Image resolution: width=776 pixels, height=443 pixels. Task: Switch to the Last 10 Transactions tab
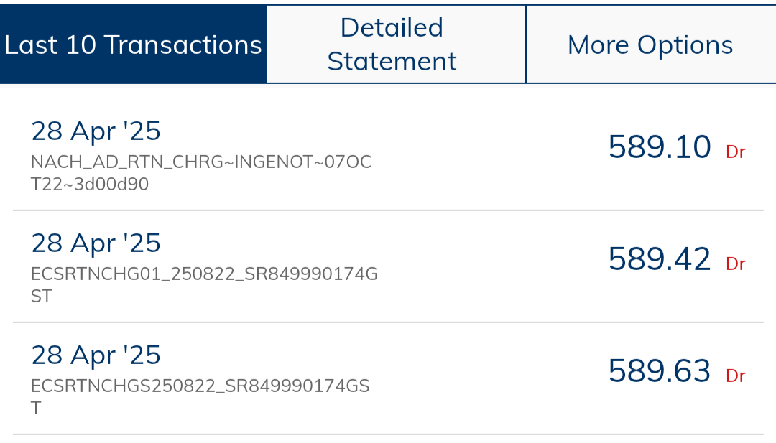pyautogui.click(x=133, y=45)
